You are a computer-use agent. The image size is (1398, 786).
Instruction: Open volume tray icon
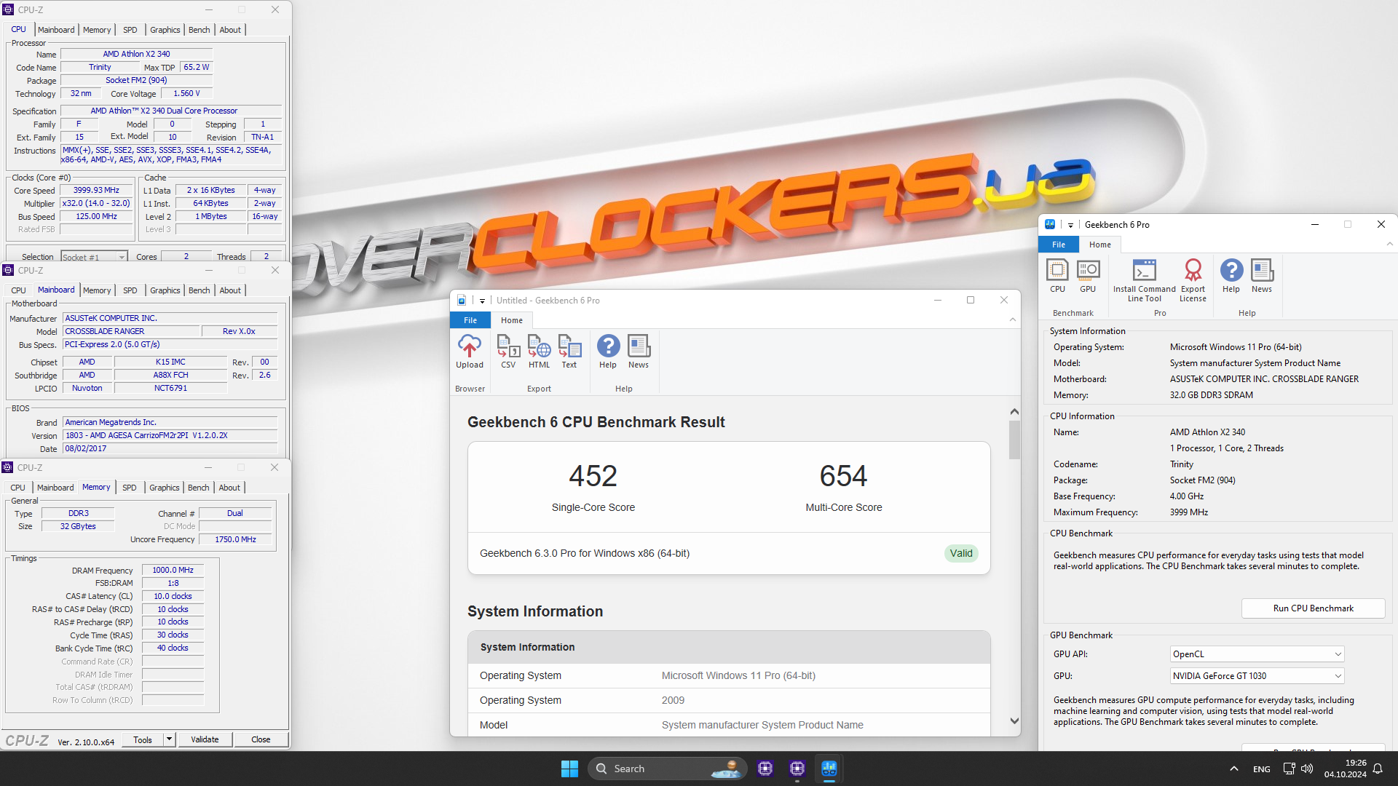coord(1307,769)
